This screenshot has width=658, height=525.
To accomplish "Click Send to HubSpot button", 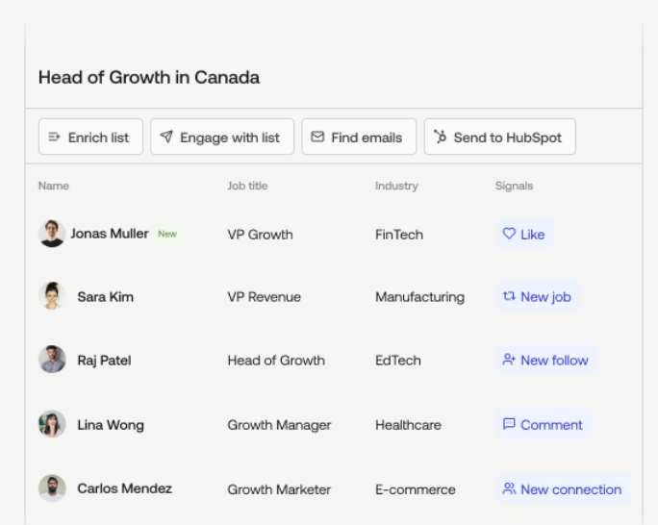I will coord(500,137).
